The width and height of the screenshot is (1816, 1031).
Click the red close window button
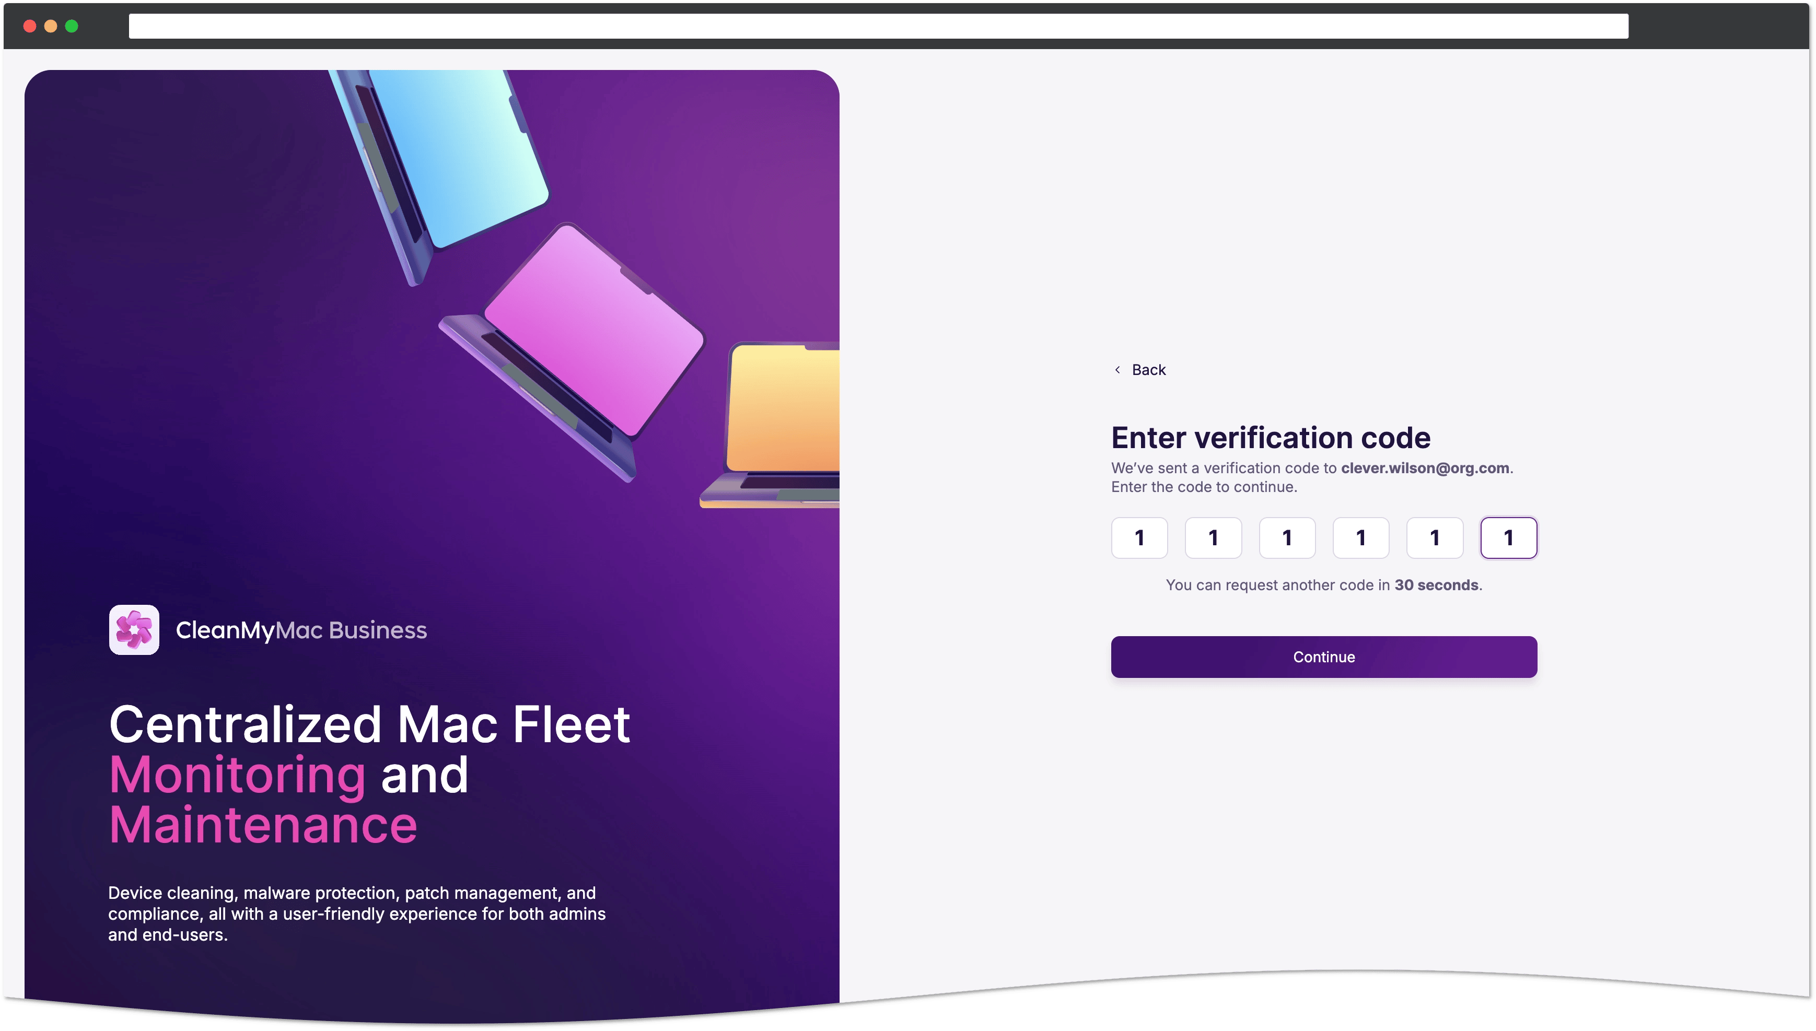coord(30,26)
